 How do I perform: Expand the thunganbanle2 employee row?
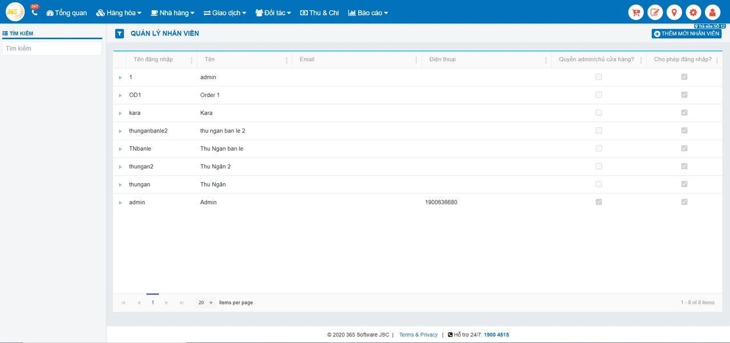pyautogui.click(x=120, y=131)
